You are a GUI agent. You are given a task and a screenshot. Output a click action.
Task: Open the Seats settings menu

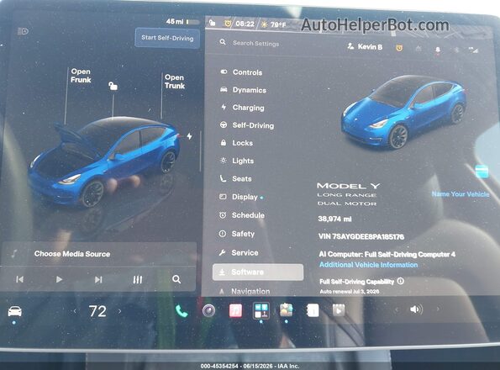(x=235, y=178)
